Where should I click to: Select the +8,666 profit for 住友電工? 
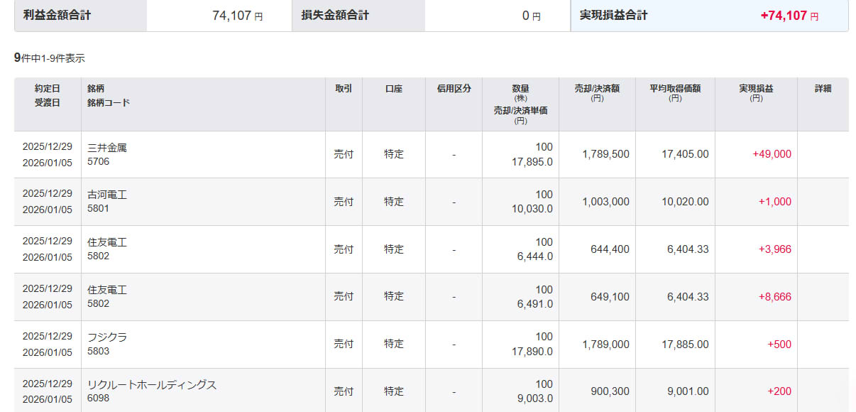[774, 297]
